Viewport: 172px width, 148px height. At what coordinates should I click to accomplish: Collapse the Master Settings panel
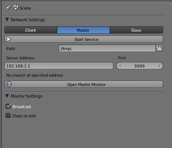coord(7,96)
